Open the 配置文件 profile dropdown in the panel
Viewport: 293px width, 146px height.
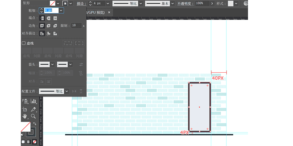[x=67, y=91]
